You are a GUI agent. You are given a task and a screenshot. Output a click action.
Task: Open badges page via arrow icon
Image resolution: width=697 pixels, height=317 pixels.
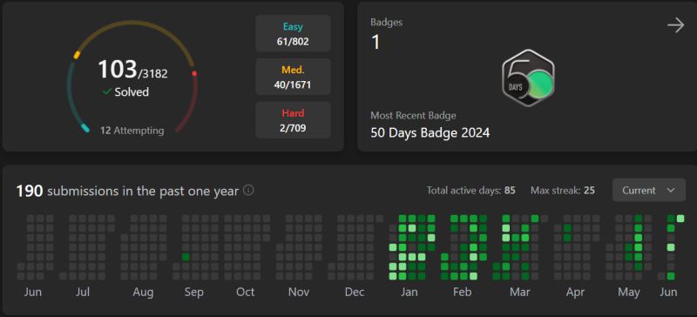(x=676, y=25)
